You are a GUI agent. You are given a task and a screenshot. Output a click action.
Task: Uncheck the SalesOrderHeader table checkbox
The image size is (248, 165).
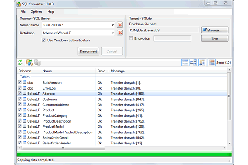[x=19, y=143]
